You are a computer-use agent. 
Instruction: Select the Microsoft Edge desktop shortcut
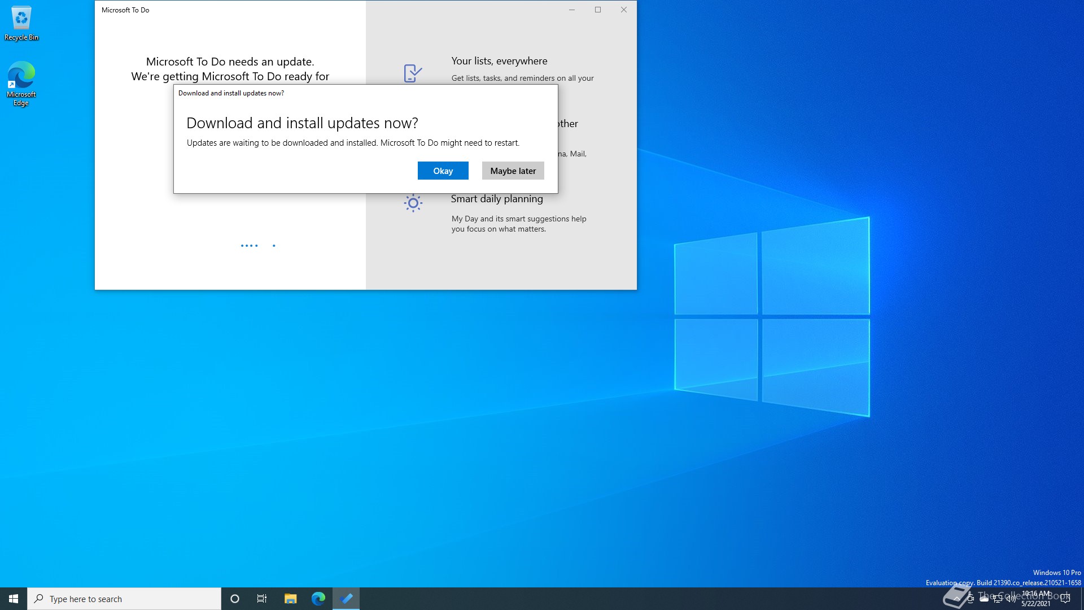click(x=21, y=84)
